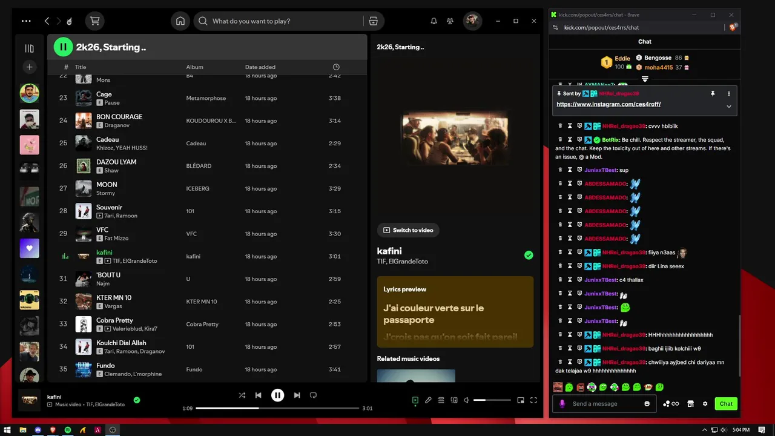Open OBS from the taskbar
The image size is (775, 436).
(113, 429)
